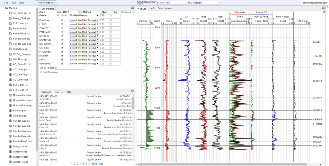Toggle Calc TOC checkbox for SUSSEX
329x166 pixels.
(x=62, y=36)
